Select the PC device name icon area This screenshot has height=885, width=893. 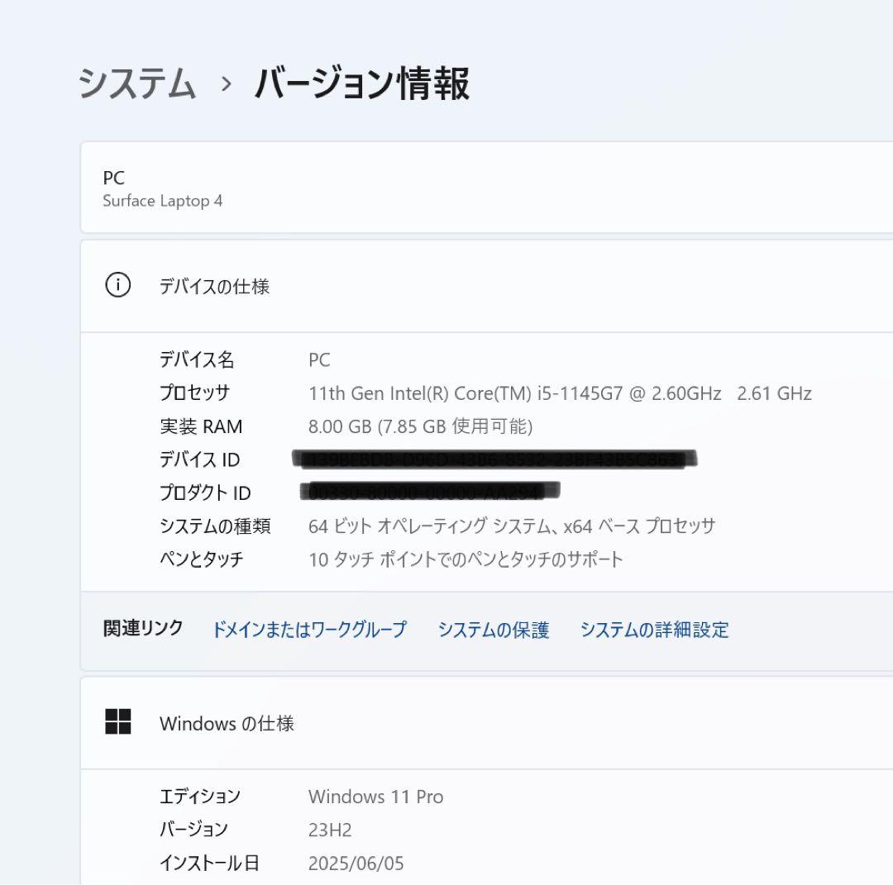pos(114,178)
